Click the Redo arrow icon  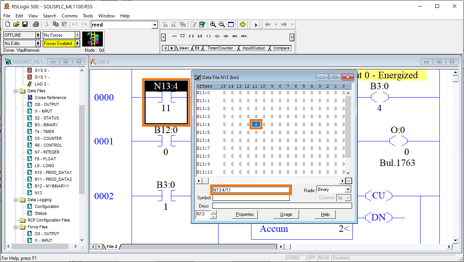pos(84,25)
